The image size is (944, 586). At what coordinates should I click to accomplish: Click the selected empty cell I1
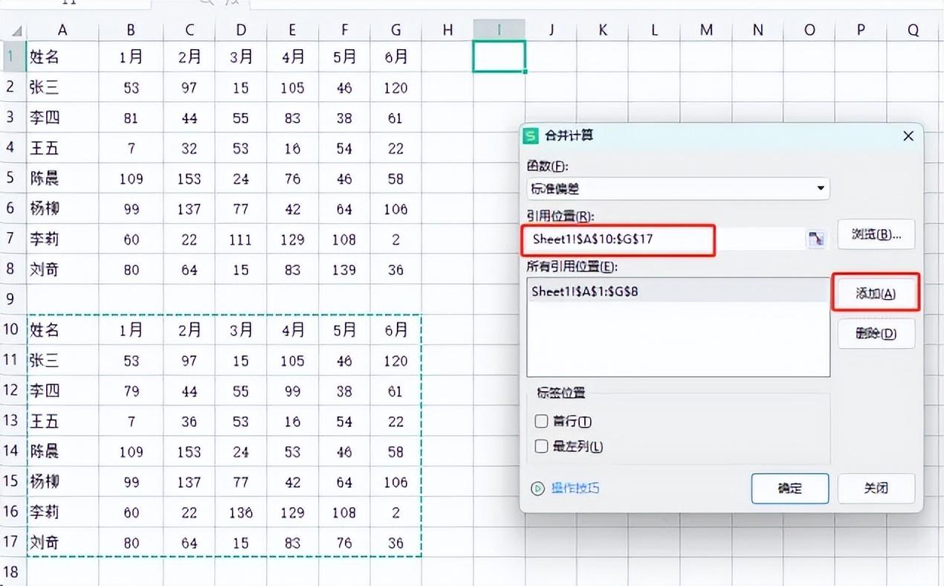pyautogui.click(x=499, y=57)
